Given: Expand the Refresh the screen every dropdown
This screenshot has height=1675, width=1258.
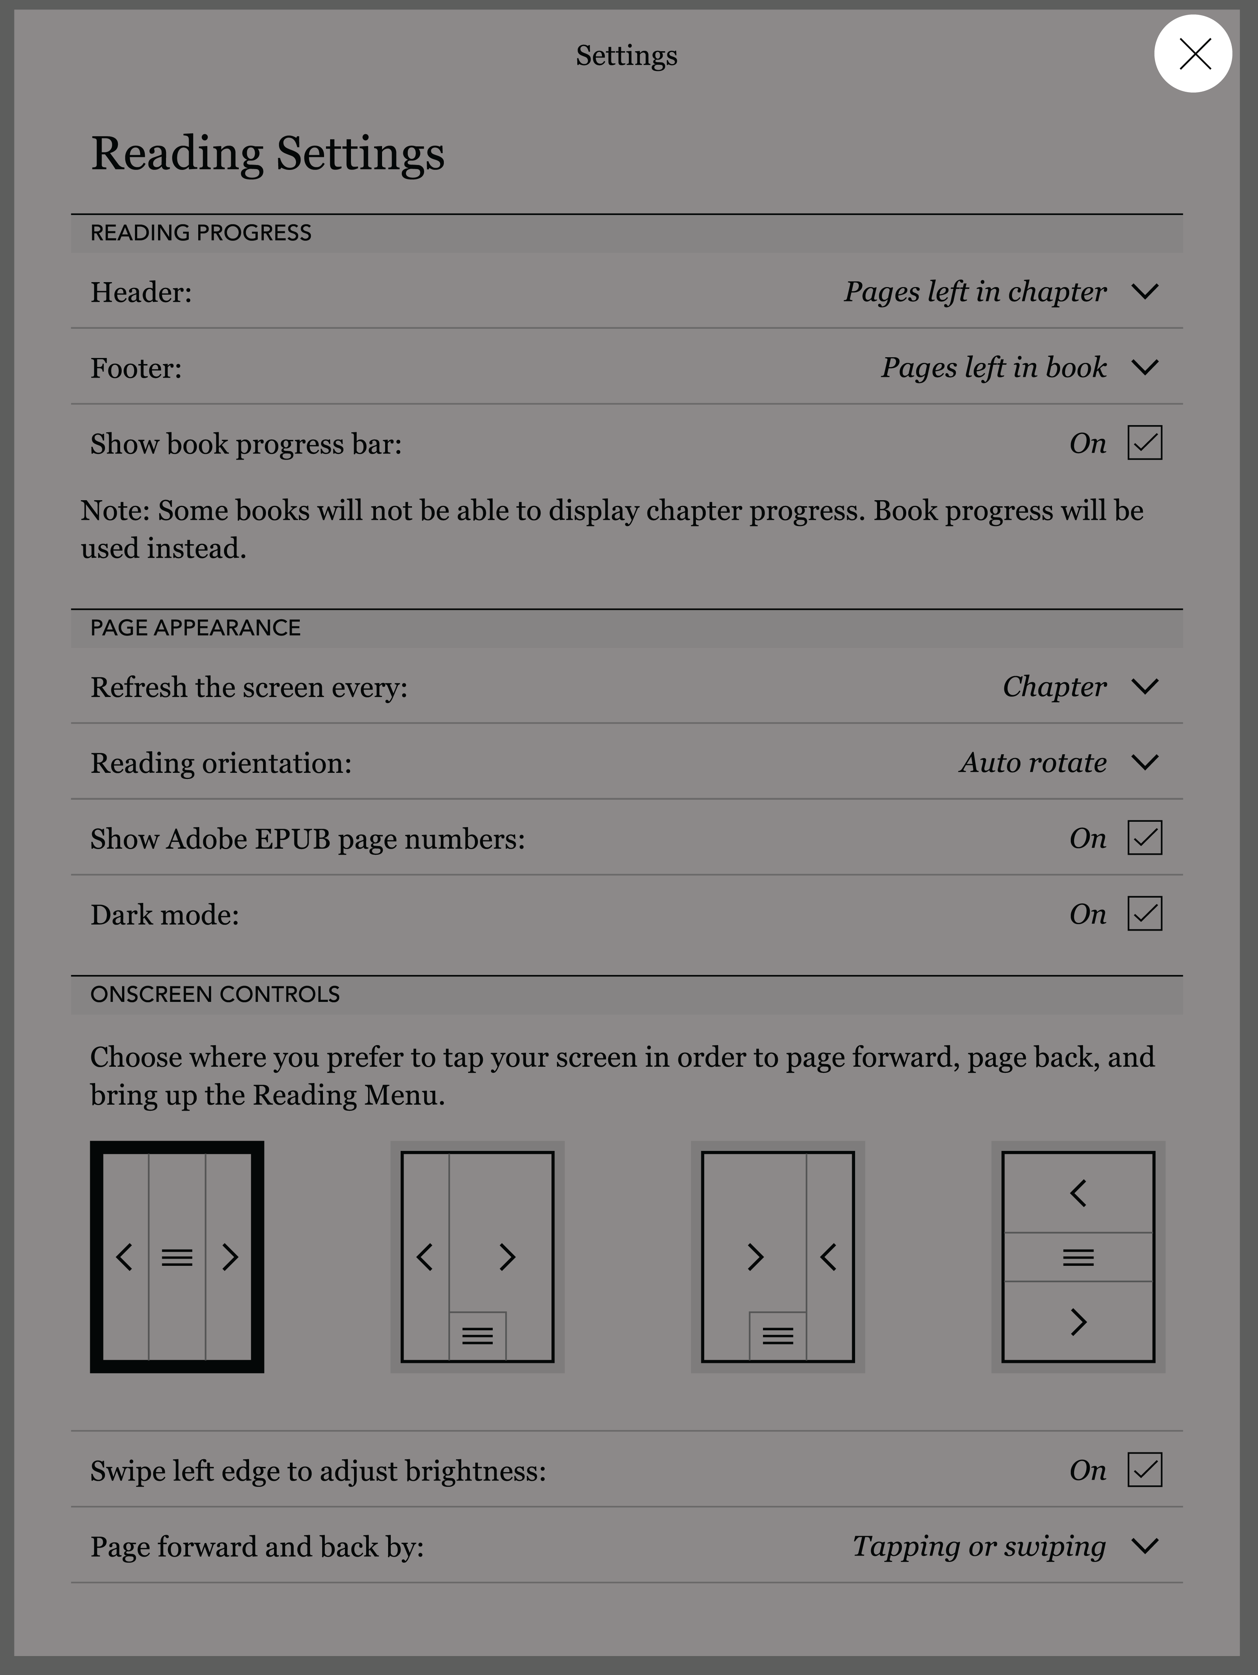Looking at the screenshot, I should [1144, 686].
